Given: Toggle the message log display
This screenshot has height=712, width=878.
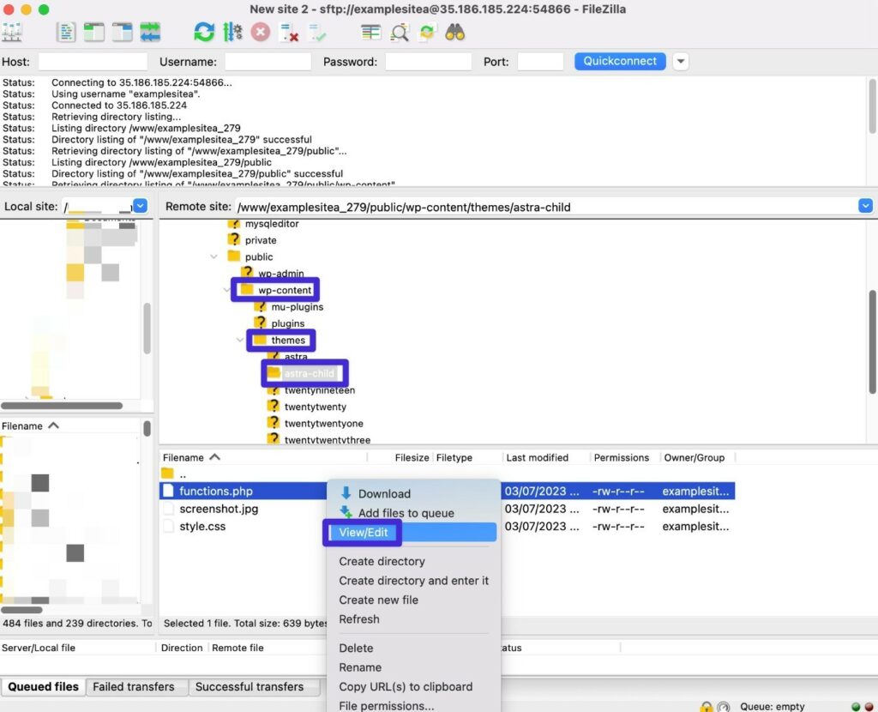Looking at the screenshot, I should coord(66,32).
